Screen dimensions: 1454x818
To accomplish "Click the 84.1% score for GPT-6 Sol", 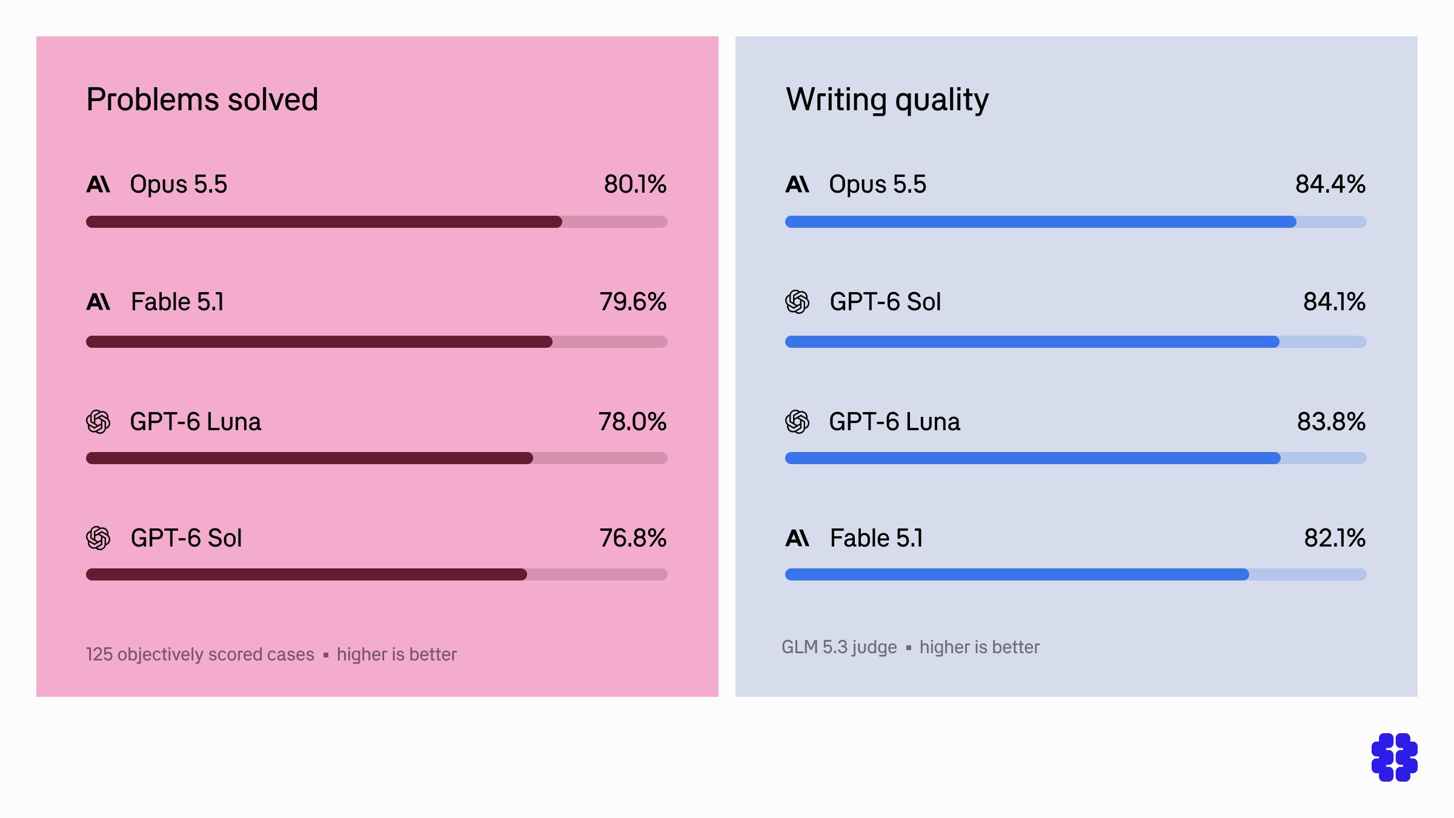I will pyautogui.click(x=1334, y=302).
